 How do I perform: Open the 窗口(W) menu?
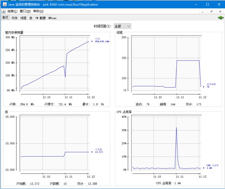point(25,11)
